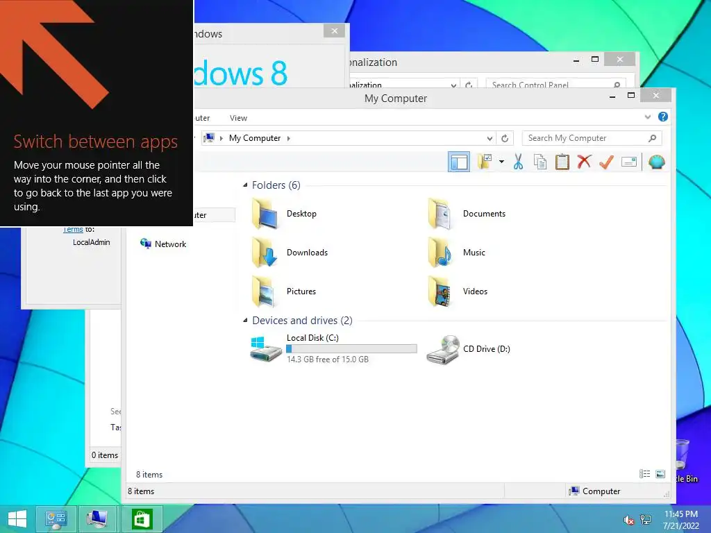This screenshot has width=711, height=533.
Task: Refresh the My Computer window
Action: tap(505, 138)
